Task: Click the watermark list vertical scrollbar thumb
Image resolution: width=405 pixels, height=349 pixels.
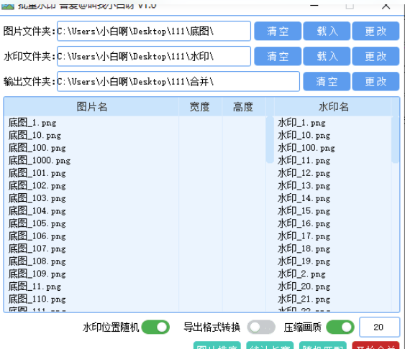Action: point(395,140)
